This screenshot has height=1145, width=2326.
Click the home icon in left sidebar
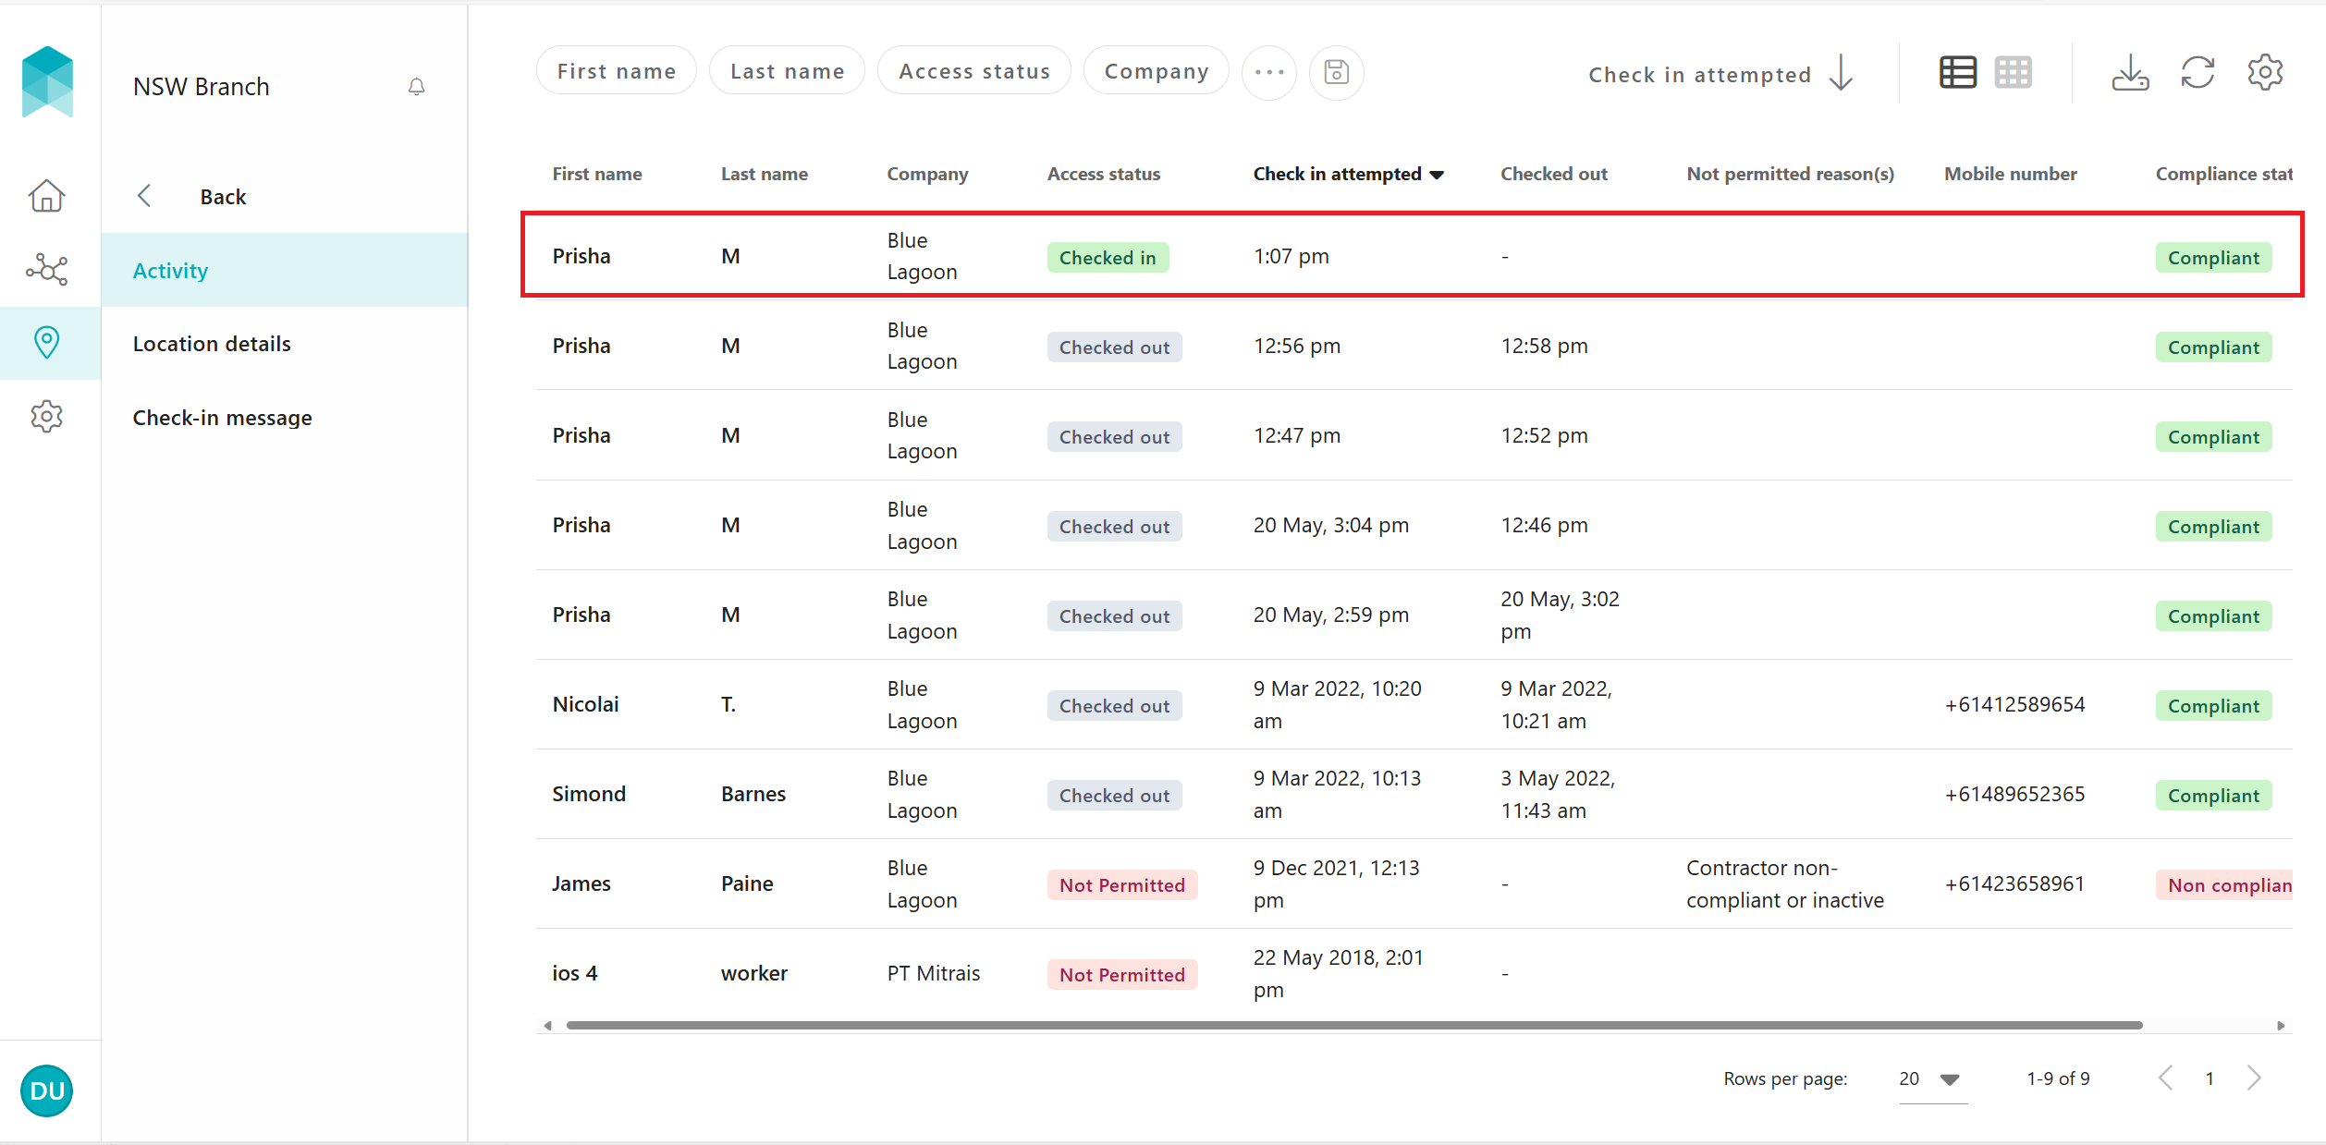pos(46,196)
